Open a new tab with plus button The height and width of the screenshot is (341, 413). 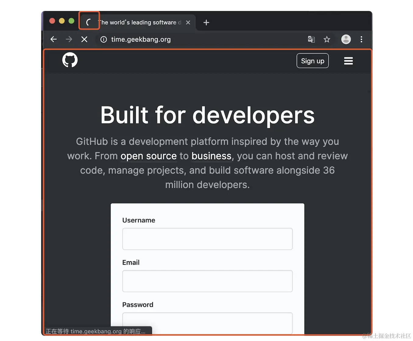[x=206, y=23]
